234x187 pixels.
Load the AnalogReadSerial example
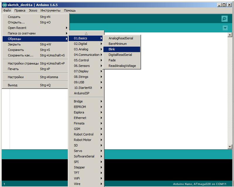coord(122,38)
